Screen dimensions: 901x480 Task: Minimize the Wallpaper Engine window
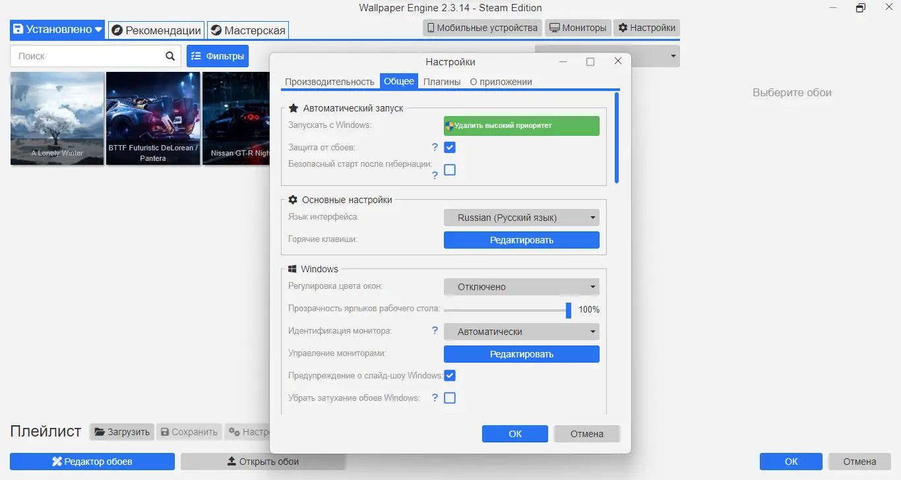(x=832, y=8)
